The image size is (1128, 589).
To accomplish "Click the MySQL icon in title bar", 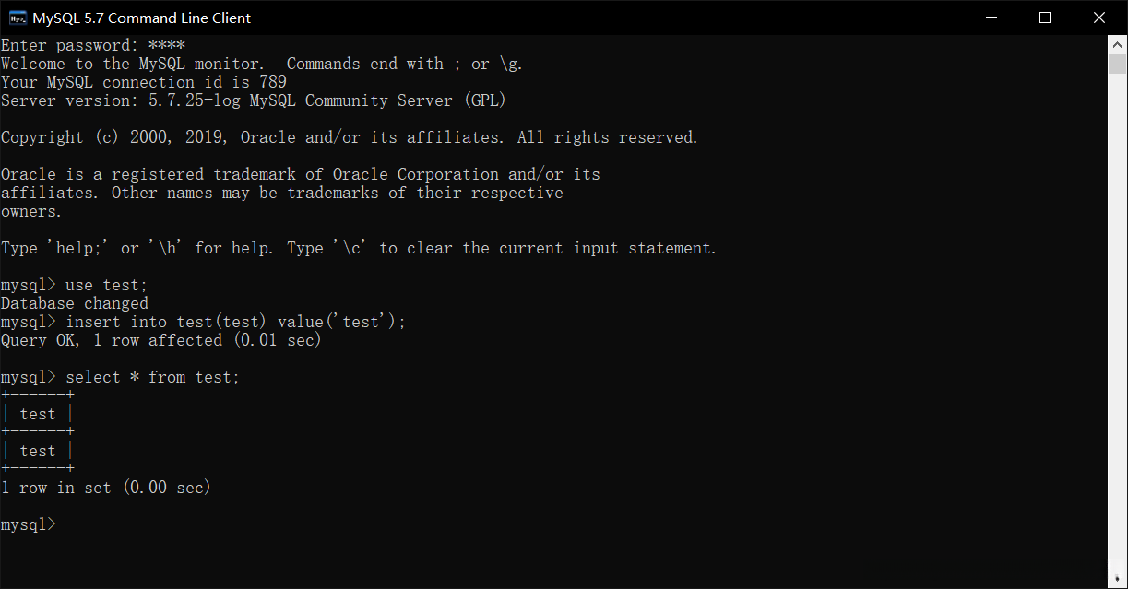I will point(18,18).
